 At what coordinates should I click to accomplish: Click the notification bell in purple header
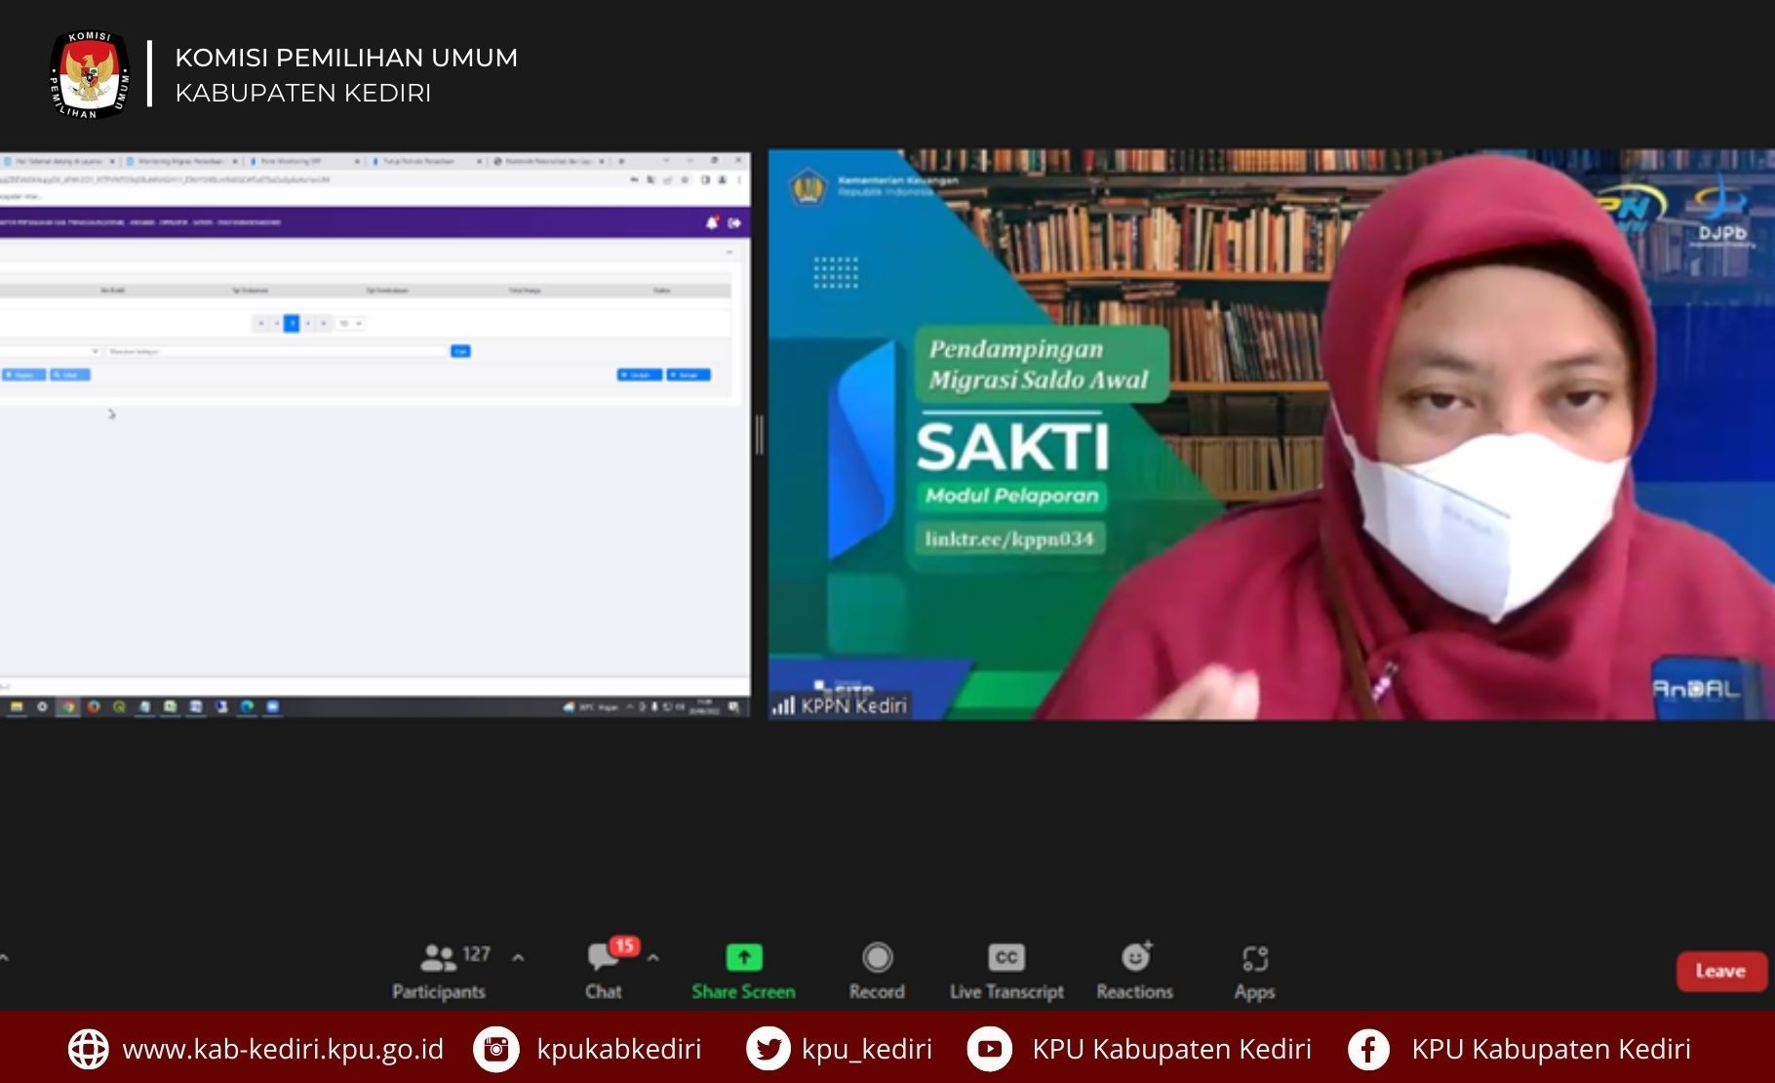tap(712, 223)
